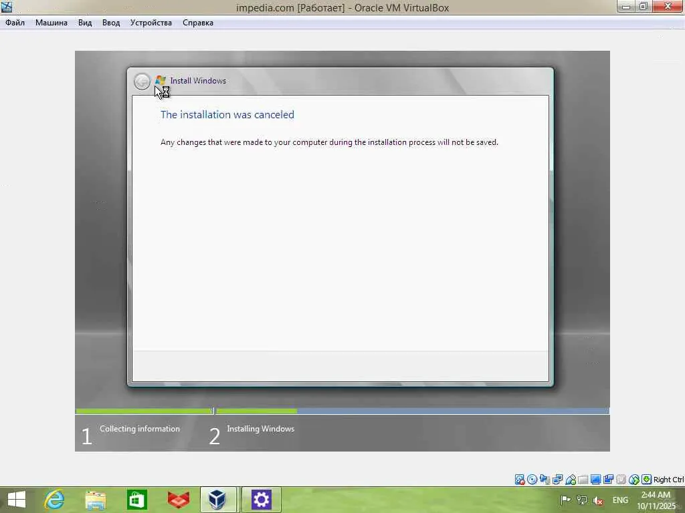Click the optical disk indicator icon

pyautogui.click(x=532, y=480)
